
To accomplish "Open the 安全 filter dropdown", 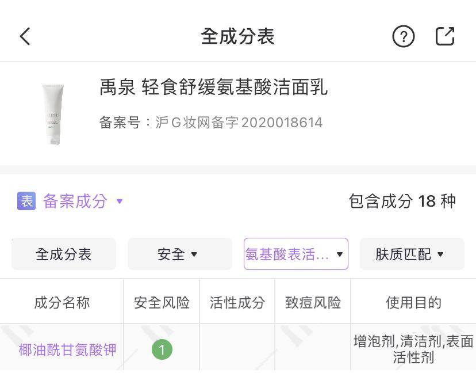I will 179,254.
